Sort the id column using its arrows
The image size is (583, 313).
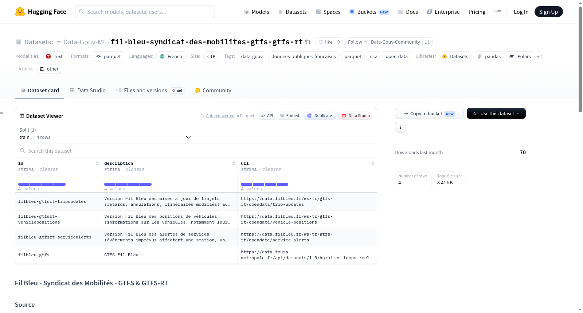click(x=97, y=163)
